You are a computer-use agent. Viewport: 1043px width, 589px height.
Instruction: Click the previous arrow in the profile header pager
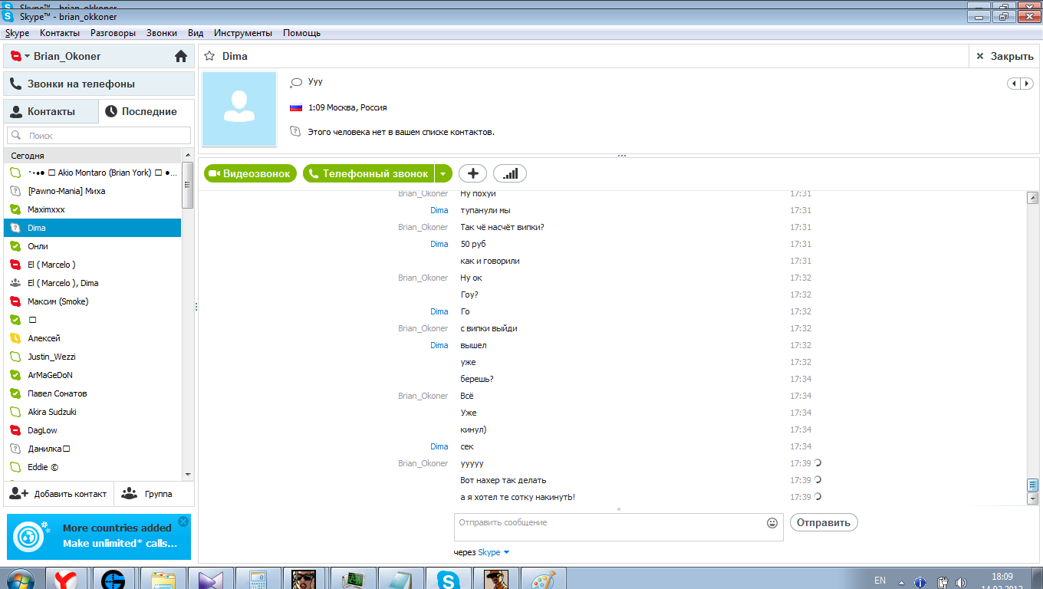pos(1014,84)
